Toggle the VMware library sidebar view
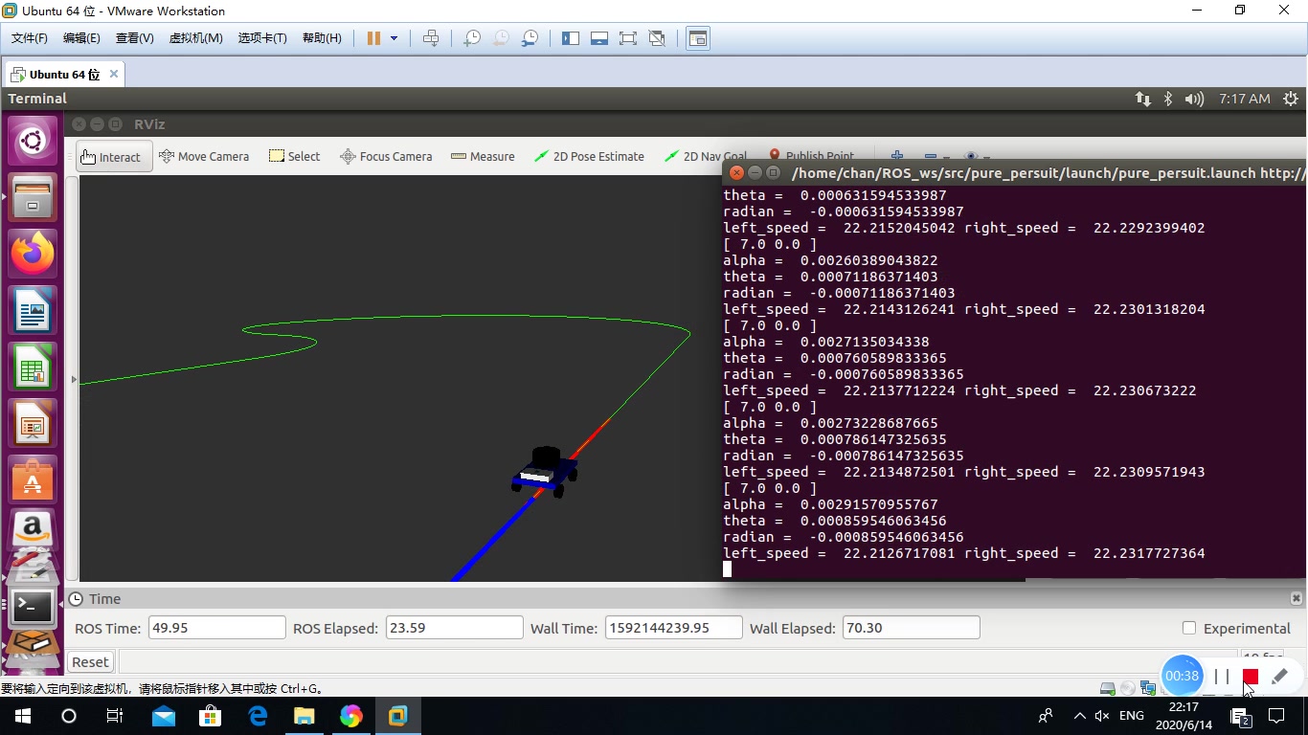This screenshot has width=1308, height=735. [571, 38]
